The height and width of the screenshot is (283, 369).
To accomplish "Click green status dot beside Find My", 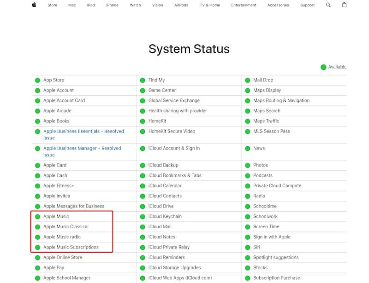I will coord(143,80).
